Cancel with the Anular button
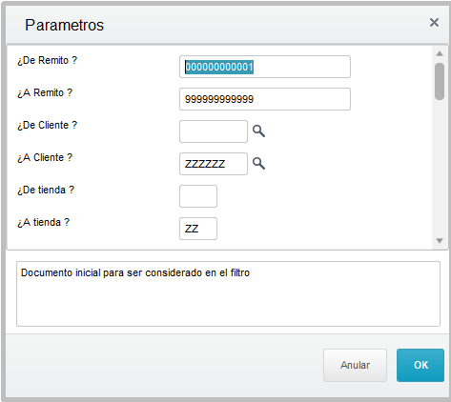This screenshot has width=451, height=402. click(355, 365)
